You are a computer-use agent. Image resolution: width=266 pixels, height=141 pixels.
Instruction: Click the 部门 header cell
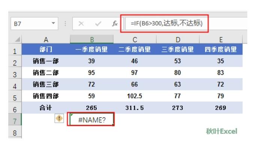pyautogui.click(x=46, y=49)
